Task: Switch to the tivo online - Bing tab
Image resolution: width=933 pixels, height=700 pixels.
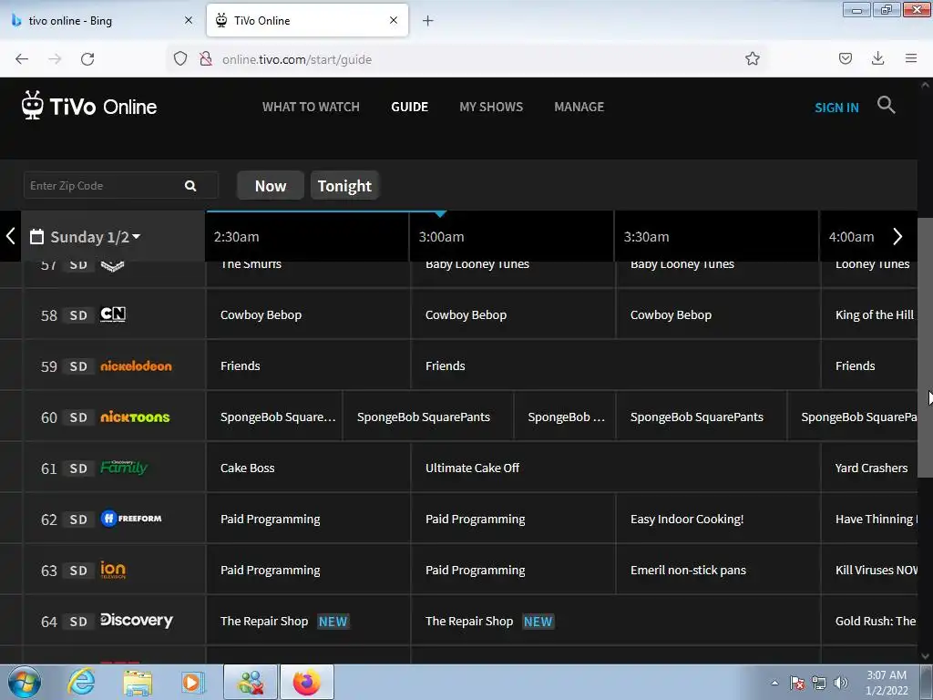Action: [x=102, y=21]
